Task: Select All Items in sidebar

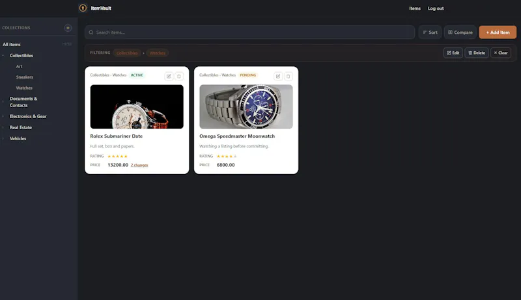Action: [x=12, y=44]
